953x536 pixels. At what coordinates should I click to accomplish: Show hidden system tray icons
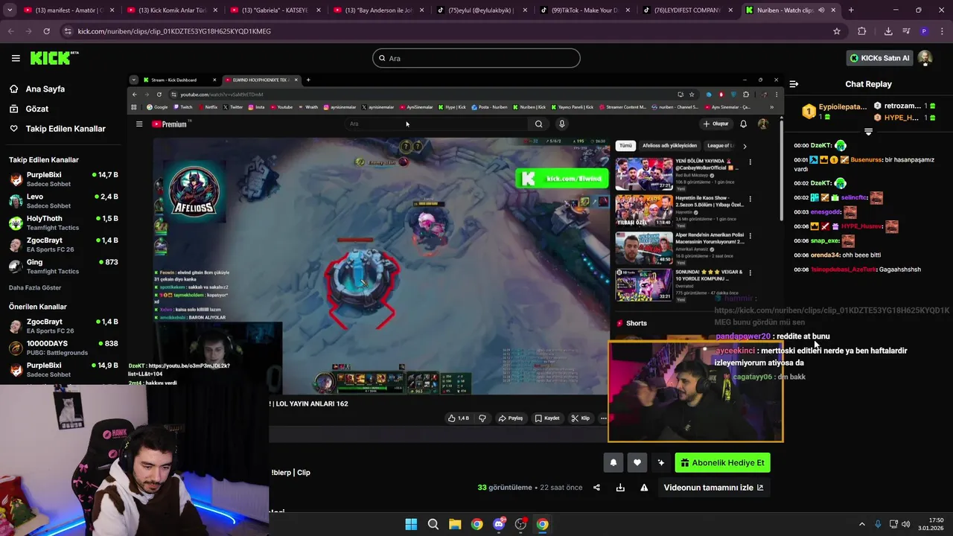click(862, 524)
